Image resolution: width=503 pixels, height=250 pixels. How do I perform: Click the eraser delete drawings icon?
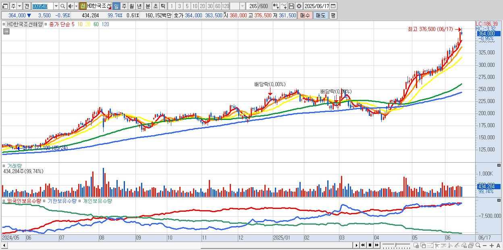464,245
